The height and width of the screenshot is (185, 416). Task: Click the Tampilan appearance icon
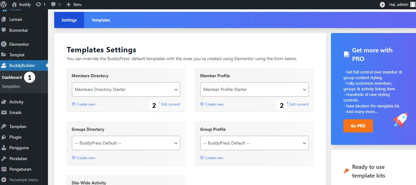tap(4, 126)
